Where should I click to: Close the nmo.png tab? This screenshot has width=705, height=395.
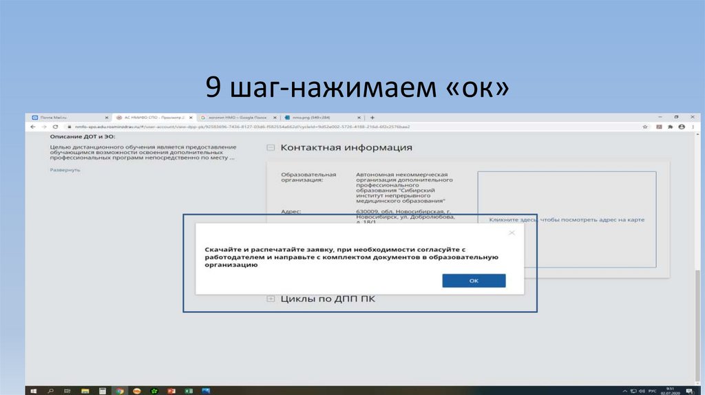point(359,118)
